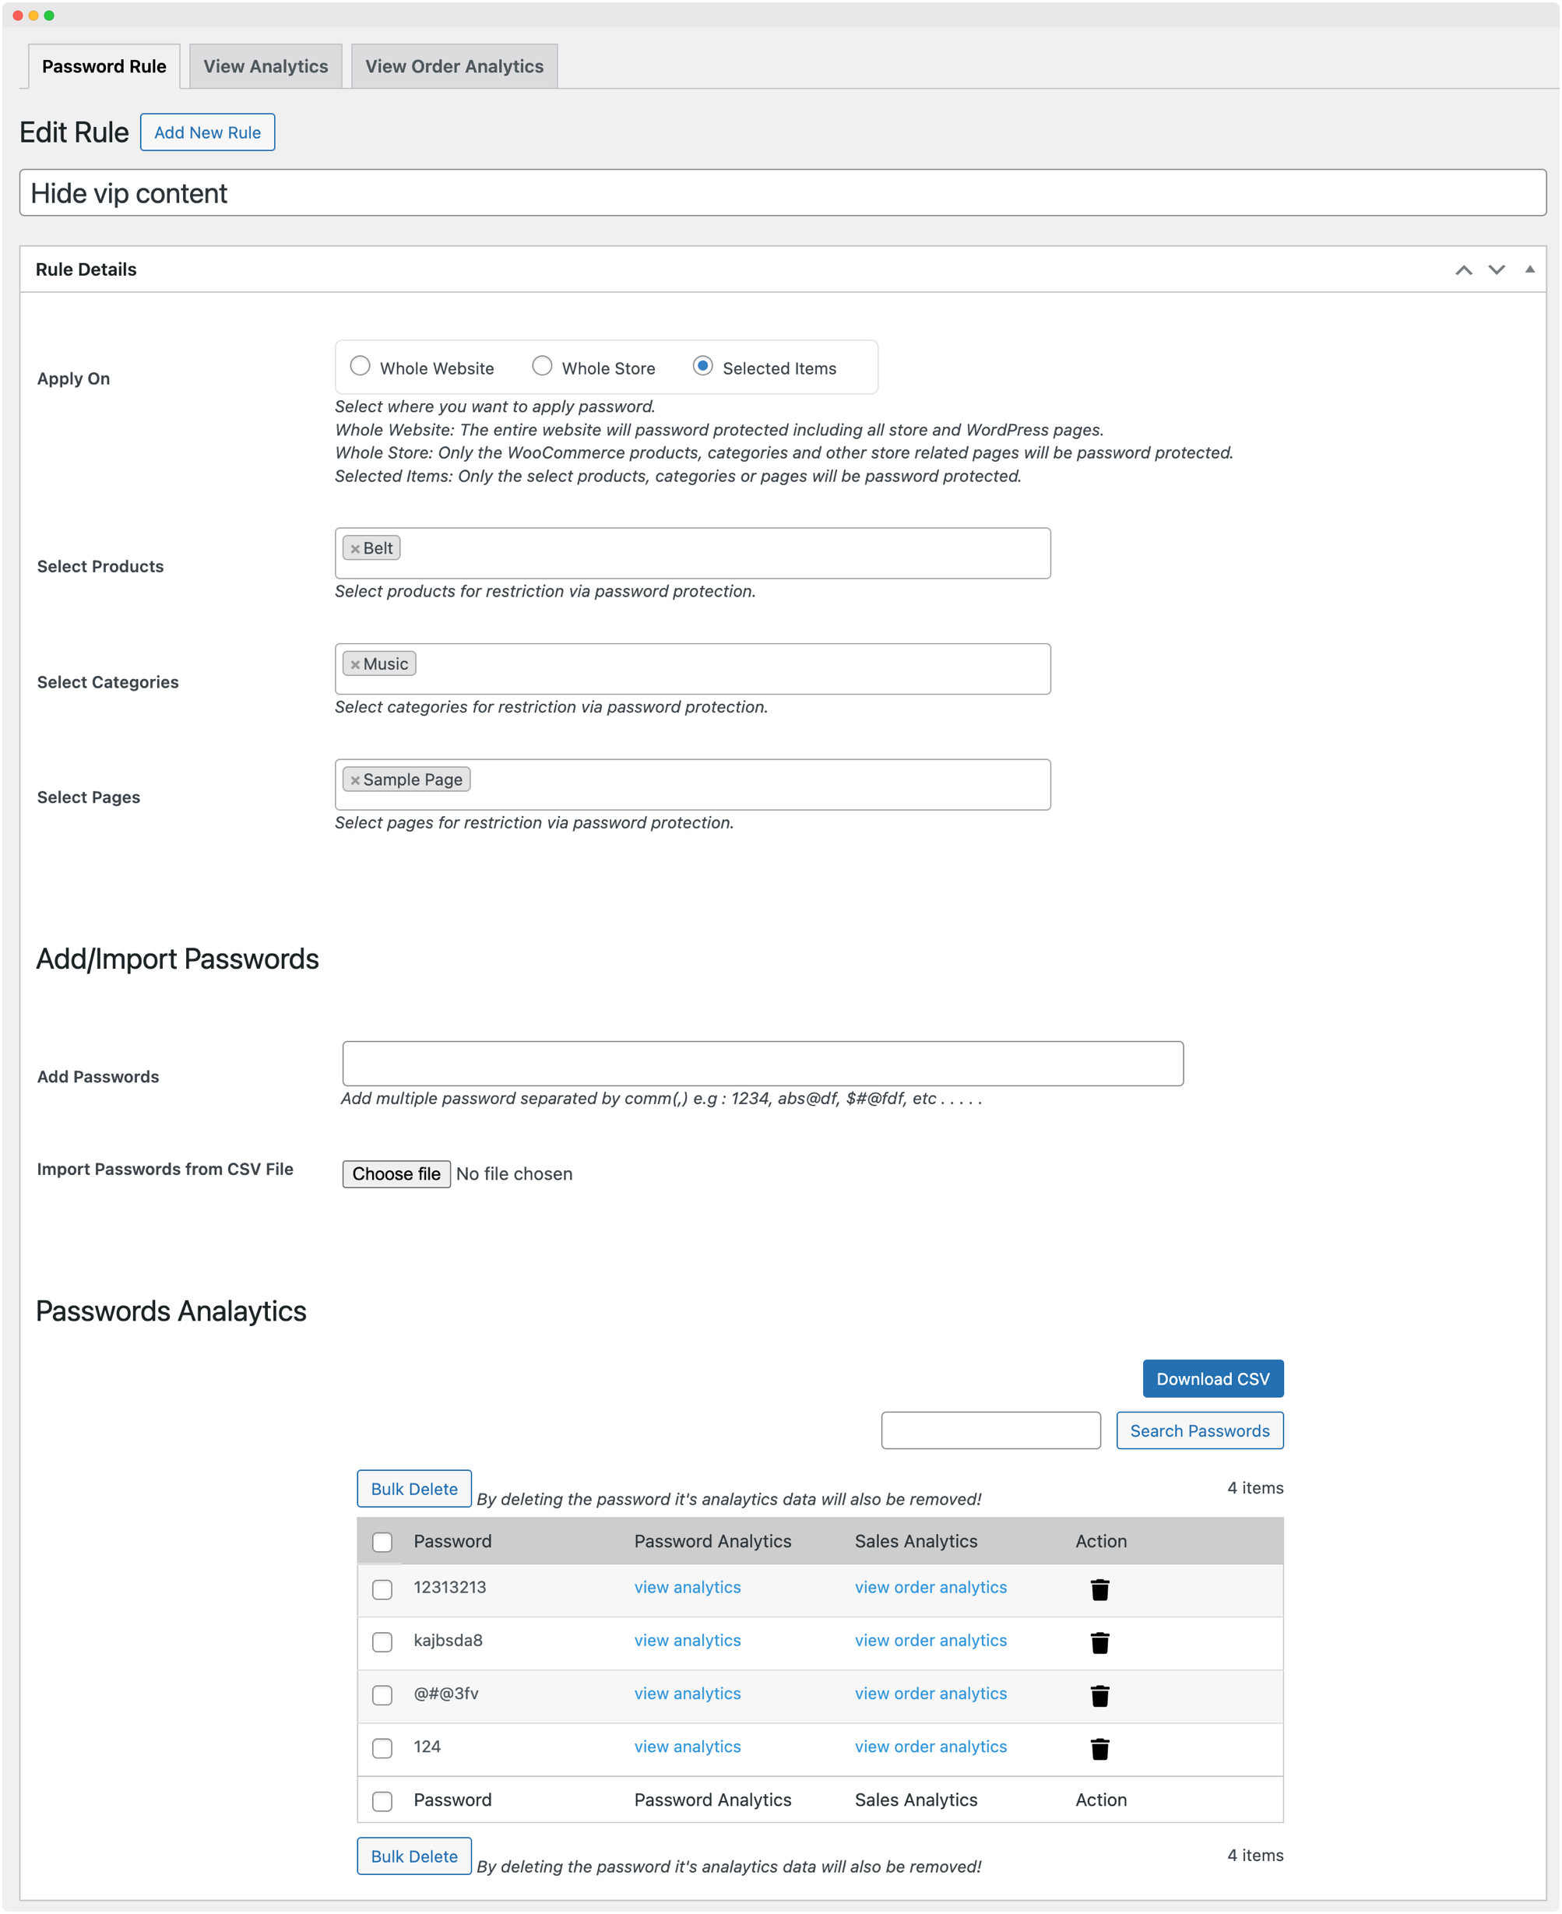This screenshot has height=1914, width=1562.
Task: Move Rule Details panel down
Action: pyautogui.click(x=1497, y=270)
